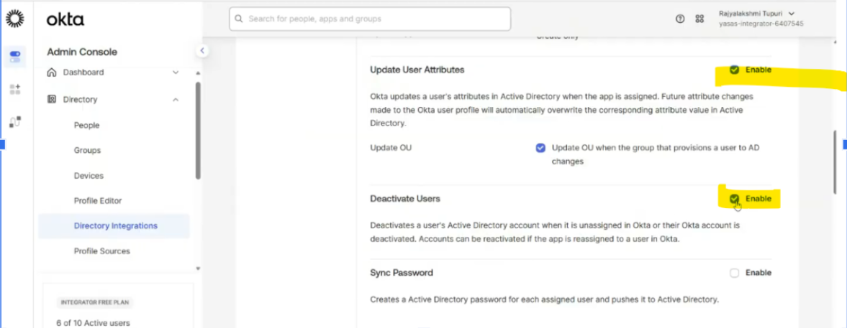847x328 pixels.
Task: Open the Profile Editor menu item
Action: pos(97,201)
